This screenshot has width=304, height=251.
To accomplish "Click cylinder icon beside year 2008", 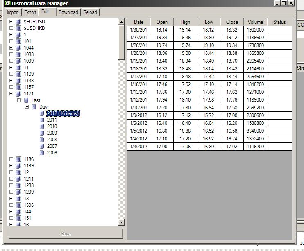I will click(x=42, y=140).
